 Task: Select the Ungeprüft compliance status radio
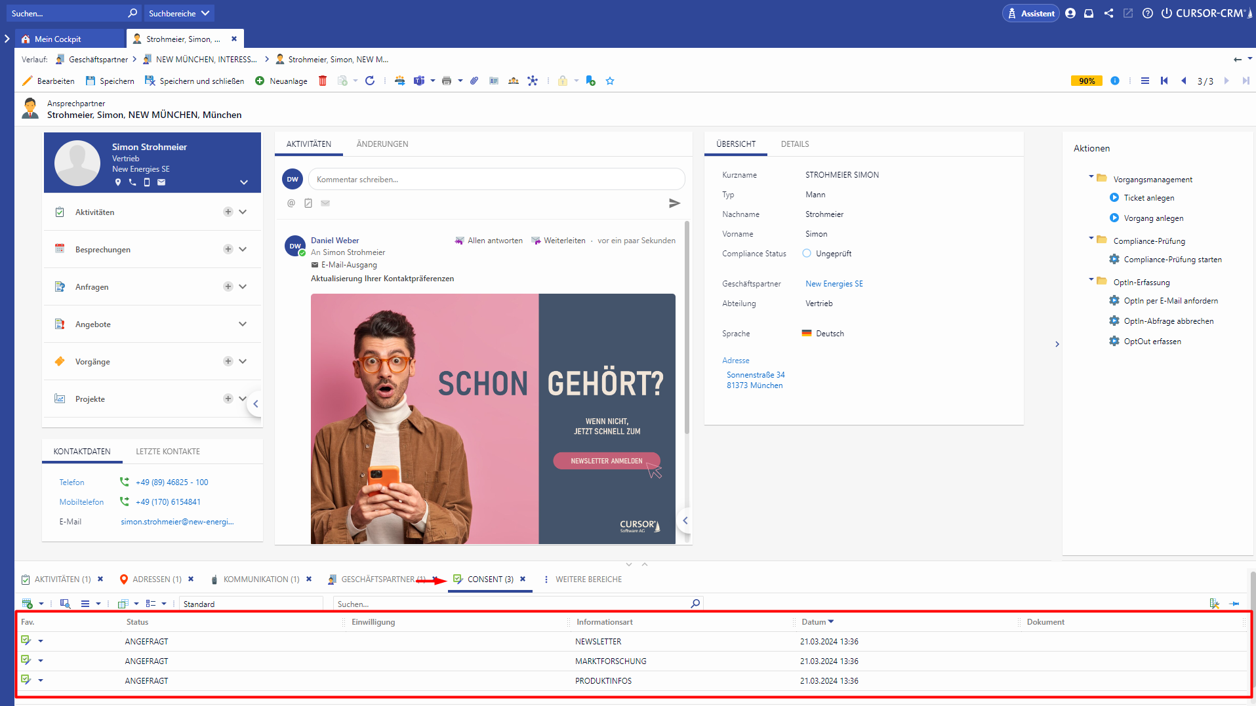(807, 254)
